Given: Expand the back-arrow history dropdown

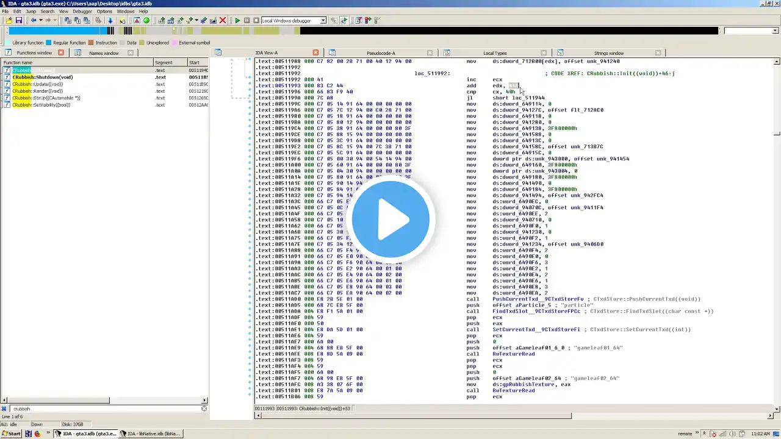Looking at the screenshot, I should [x=40, y=20].
